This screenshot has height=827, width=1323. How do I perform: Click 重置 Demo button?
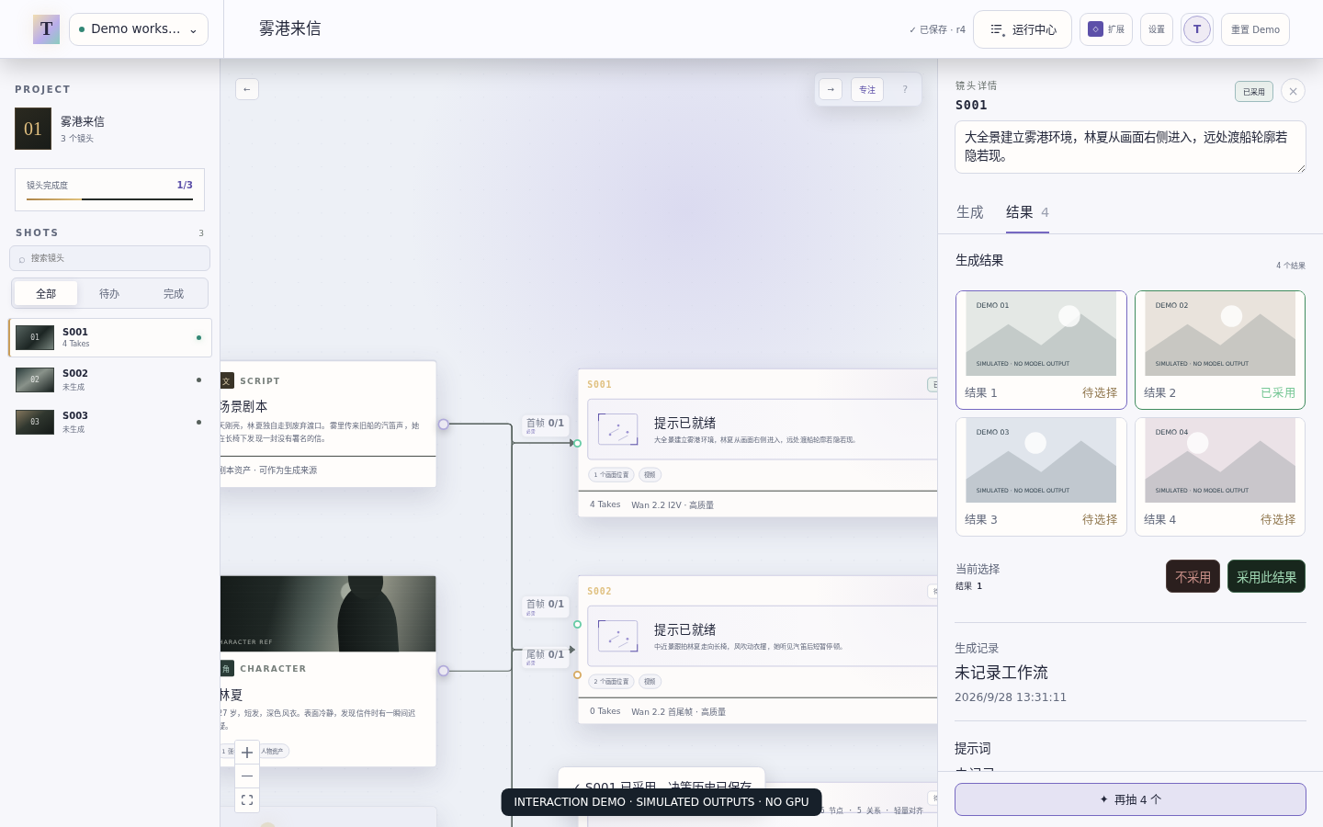(x=1255, y=29)
